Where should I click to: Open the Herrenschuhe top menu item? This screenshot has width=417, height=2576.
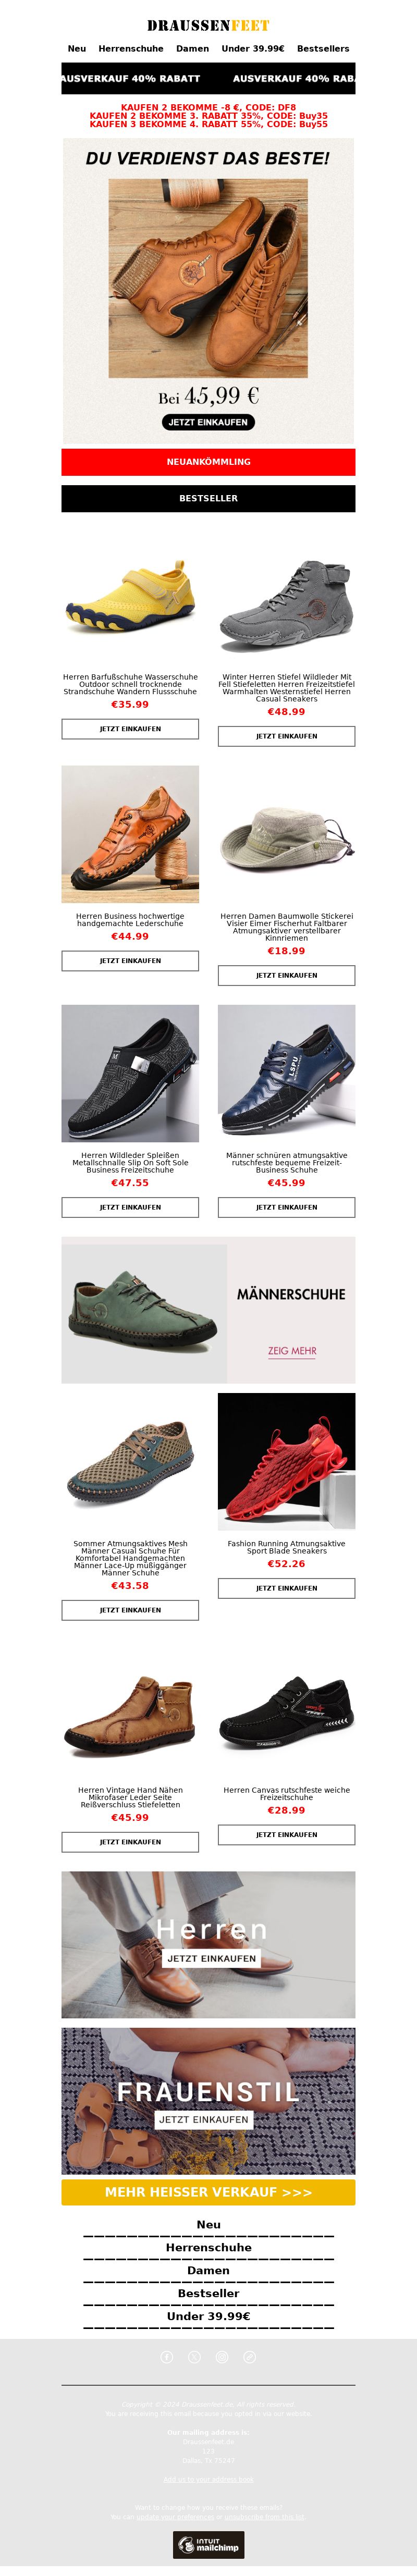click(x=131, y=48)
